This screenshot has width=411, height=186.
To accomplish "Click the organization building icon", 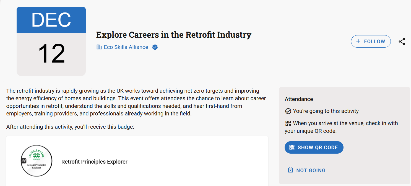I will click(99, 47).
